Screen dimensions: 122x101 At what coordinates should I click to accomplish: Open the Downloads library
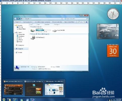tap(20, 36)
